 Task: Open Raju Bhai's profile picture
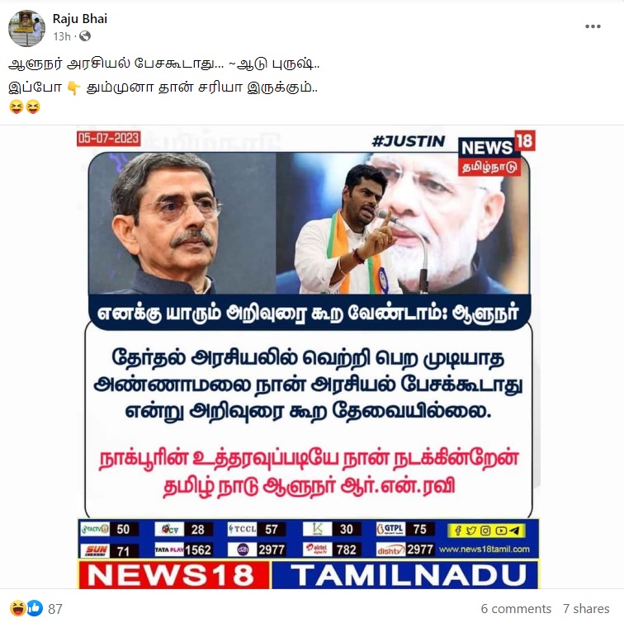[x=26, y=28]
